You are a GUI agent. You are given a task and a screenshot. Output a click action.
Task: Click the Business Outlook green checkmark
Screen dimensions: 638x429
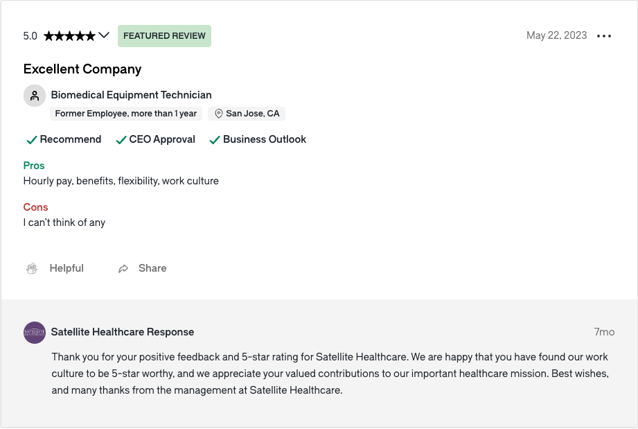coord(215,140)
